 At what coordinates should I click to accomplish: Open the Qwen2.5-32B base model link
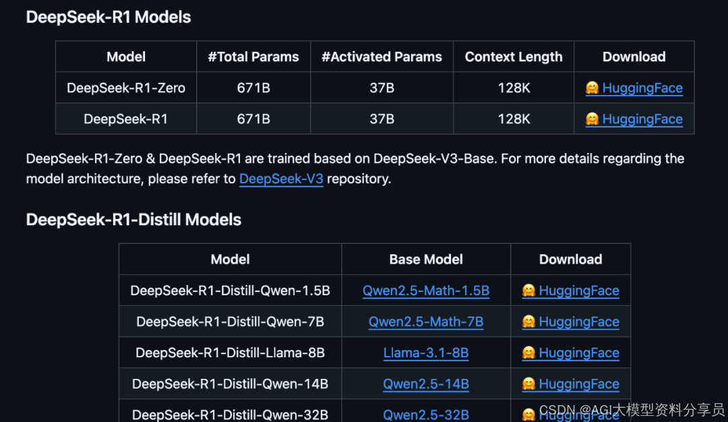(426, 415)
